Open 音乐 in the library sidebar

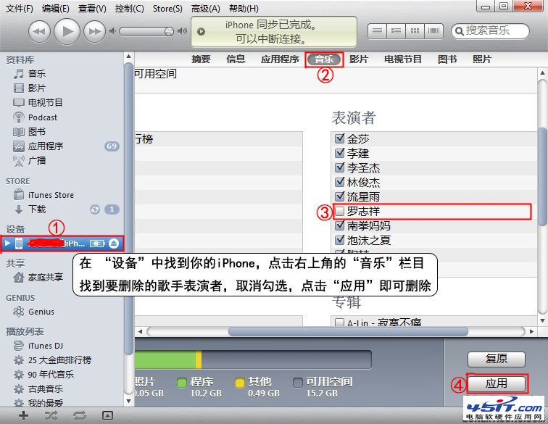(37, 74)
